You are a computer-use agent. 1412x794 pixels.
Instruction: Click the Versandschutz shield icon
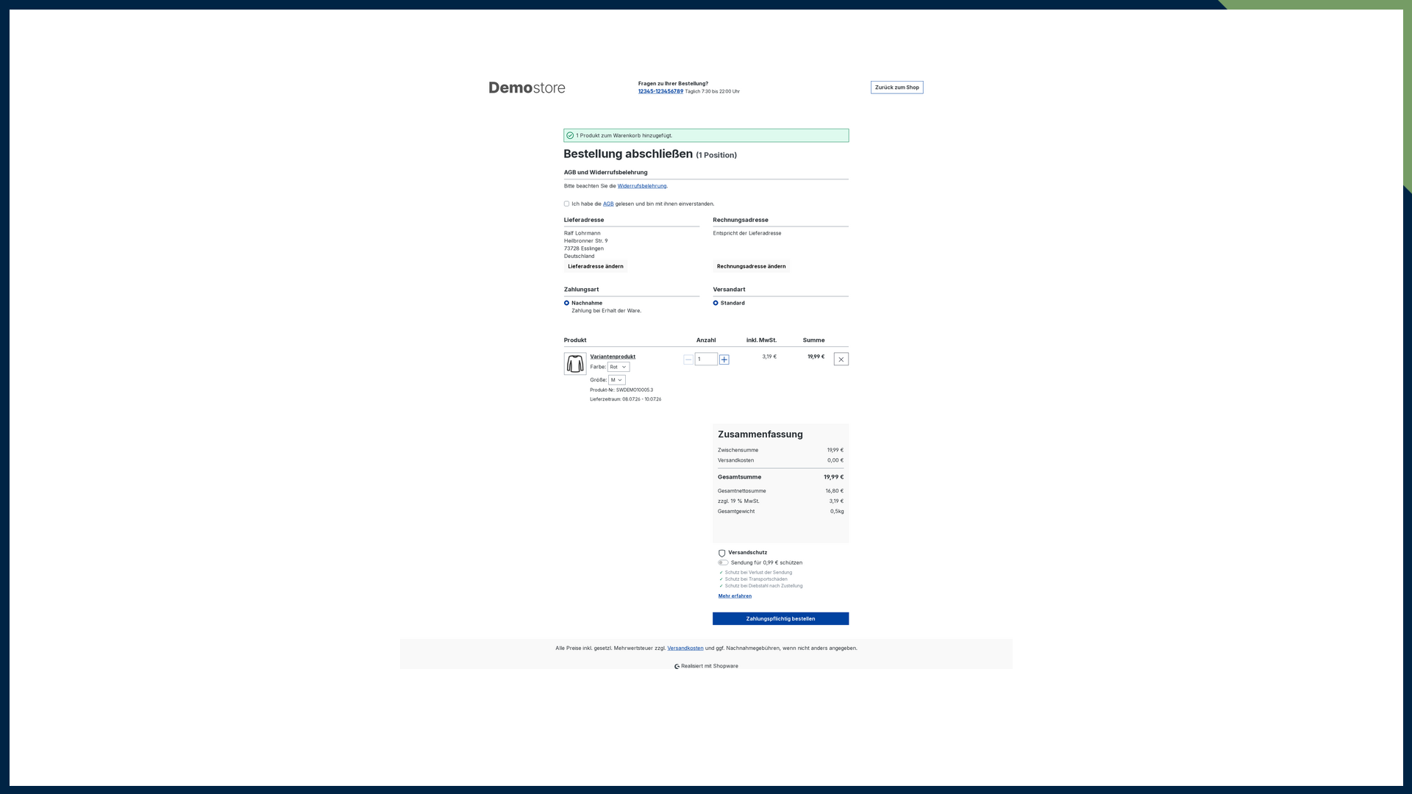tap(721, 553)
